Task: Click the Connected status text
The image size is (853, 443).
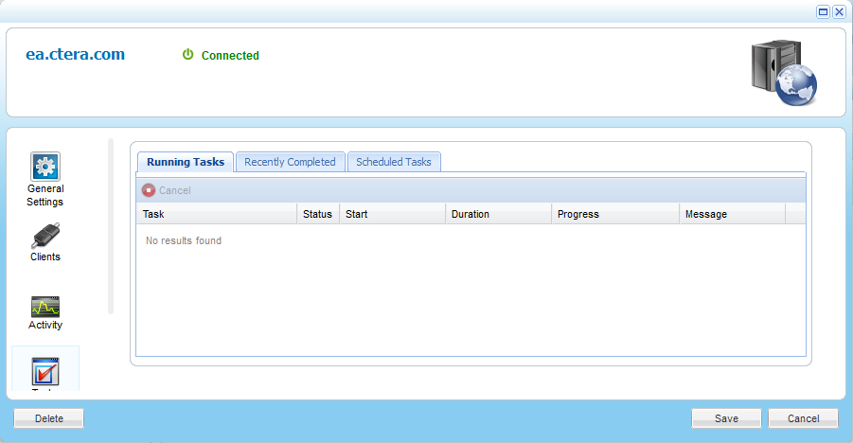Action: pyautogui.click(x=230, y=56)
